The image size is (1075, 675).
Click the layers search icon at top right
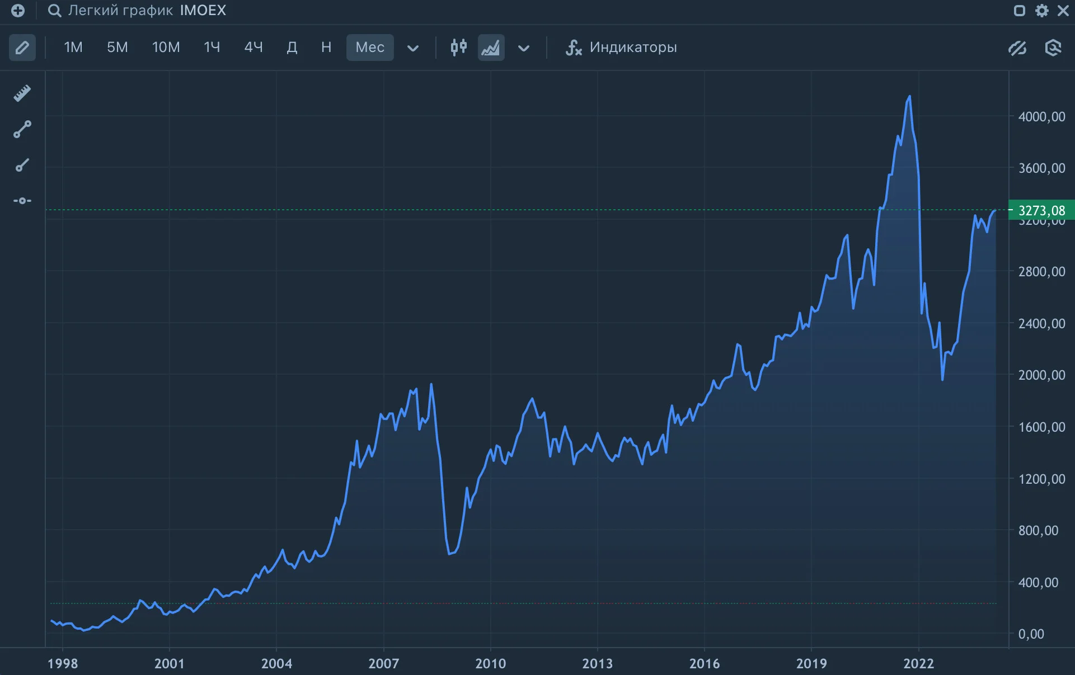[1053, 48]
